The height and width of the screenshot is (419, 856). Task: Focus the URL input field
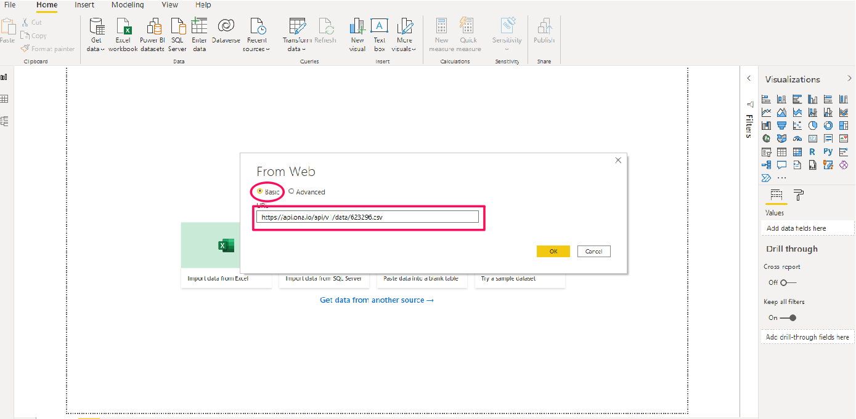[x=367, y=217]
